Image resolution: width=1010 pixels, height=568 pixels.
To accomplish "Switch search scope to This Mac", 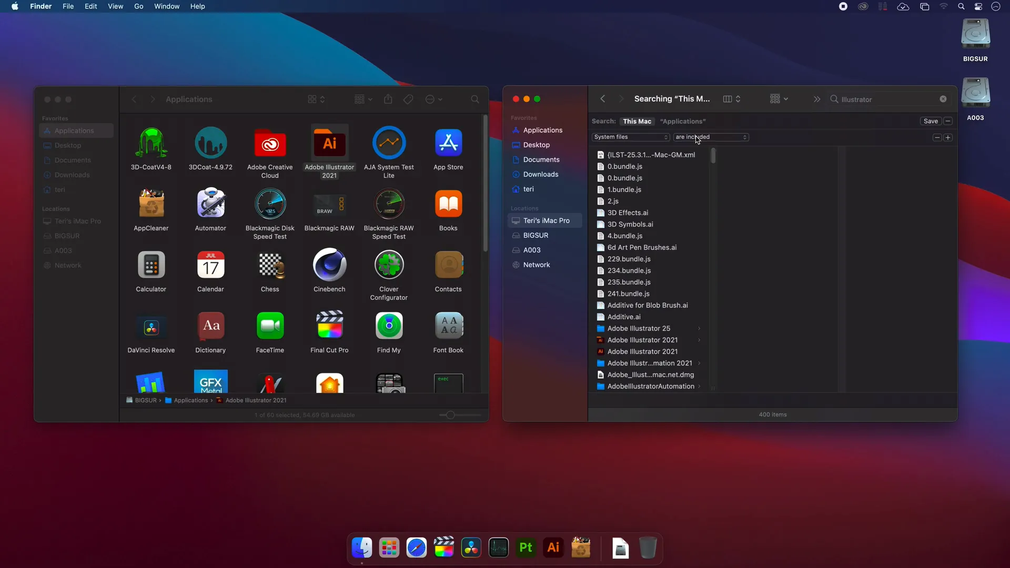I will click(x=637, y=121).
